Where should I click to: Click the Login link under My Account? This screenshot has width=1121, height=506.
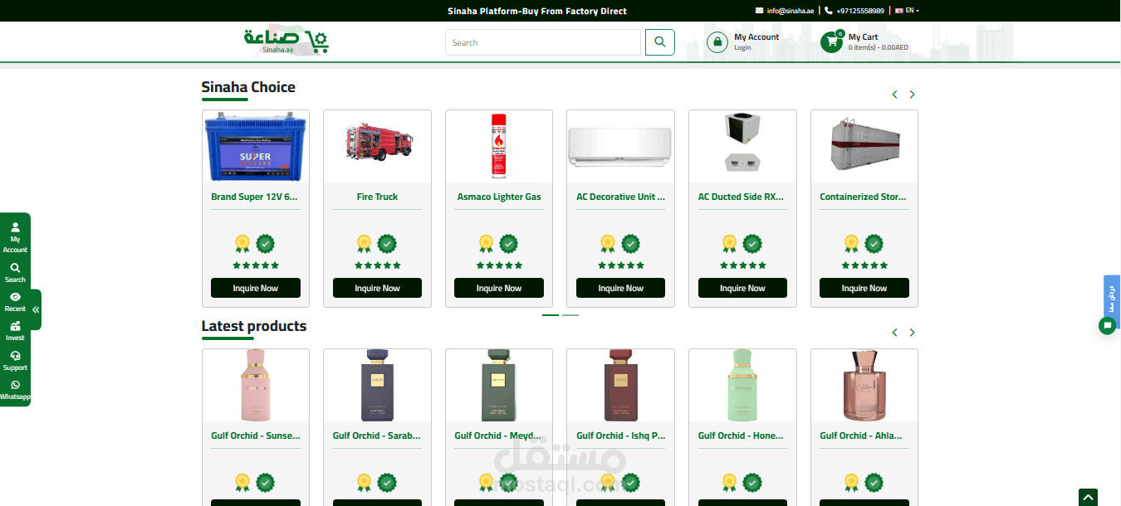coord(742,47)
